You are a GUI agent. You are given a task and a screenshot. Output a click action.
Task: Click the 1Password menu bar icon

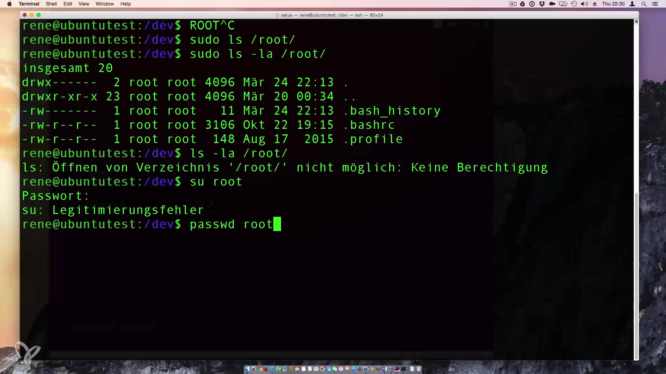point(532,4)
